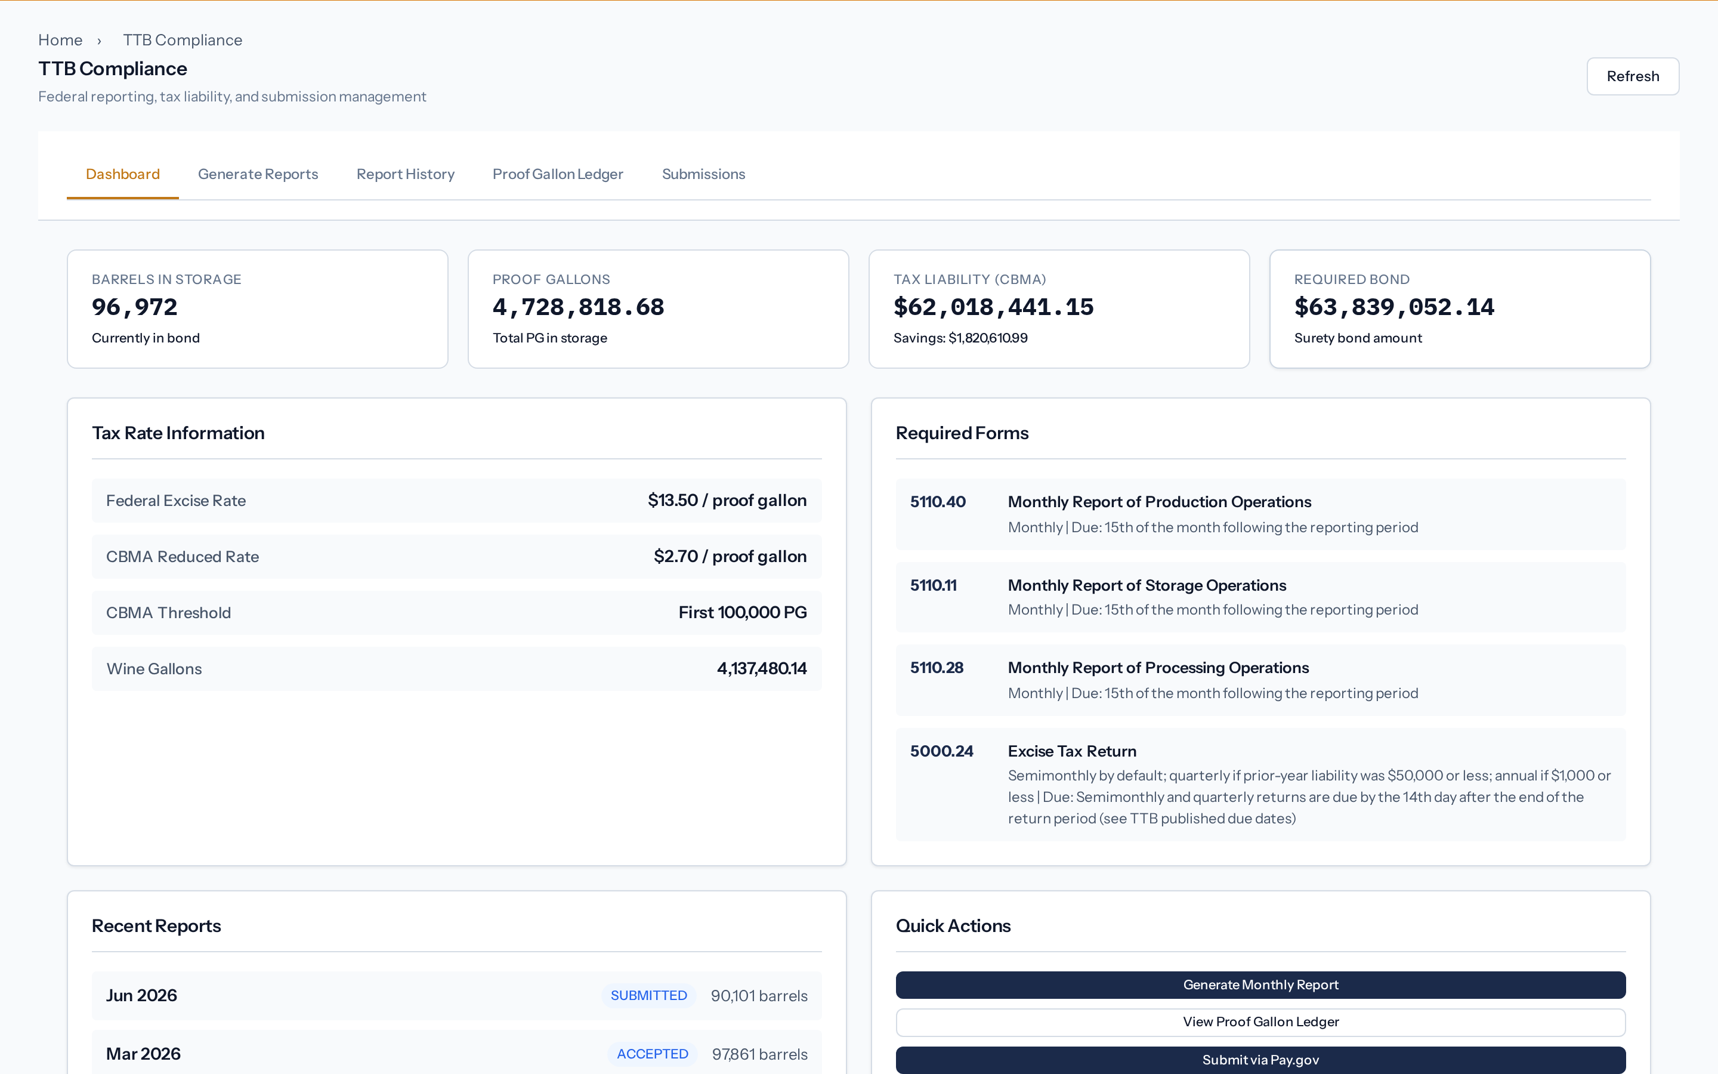Viewport: 1718px width, 1074px height.
Task: Click the Required Bond amount $63,839,052.14
Action: (x=1394, y=307)
